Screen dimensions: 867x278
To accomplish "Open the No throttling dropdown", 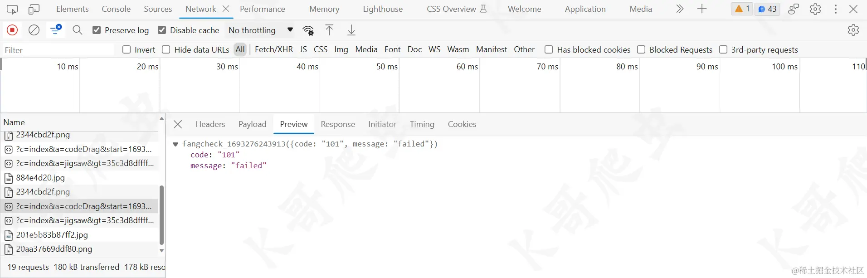I will click(261, 30).
